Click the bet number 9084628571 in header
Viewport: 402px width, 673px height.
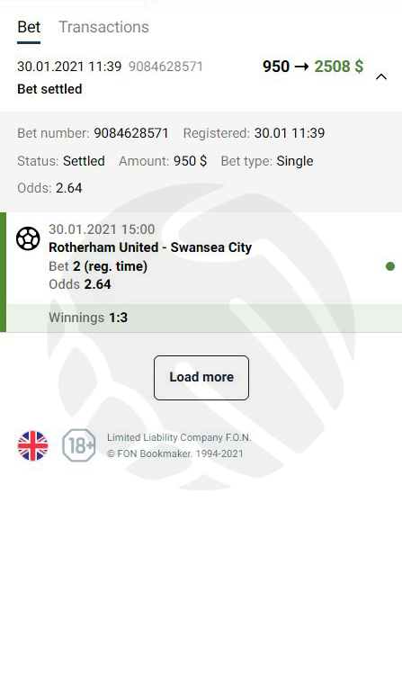pos(165,67)
